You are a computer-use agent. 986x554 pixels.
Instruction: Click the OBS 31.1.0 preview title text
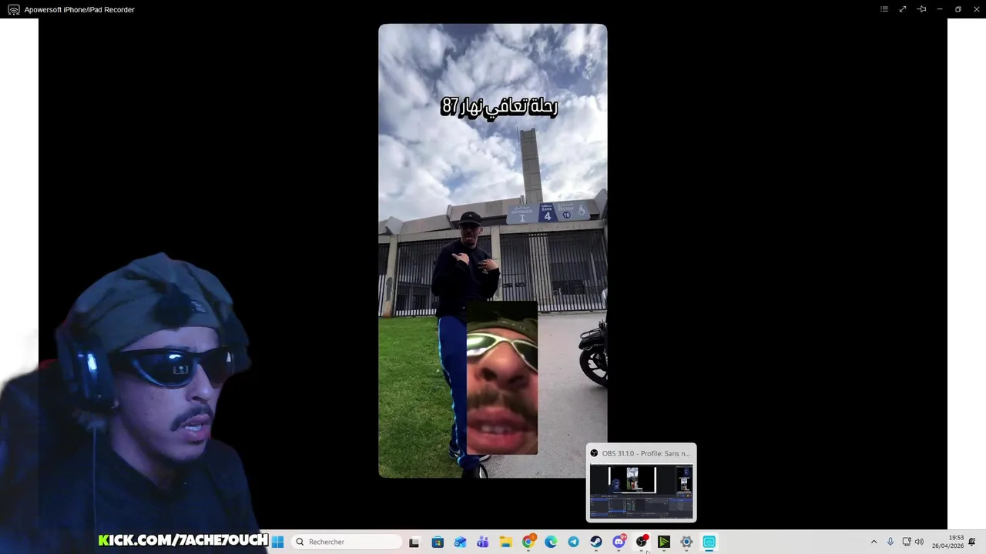click(x=646, y=453)
